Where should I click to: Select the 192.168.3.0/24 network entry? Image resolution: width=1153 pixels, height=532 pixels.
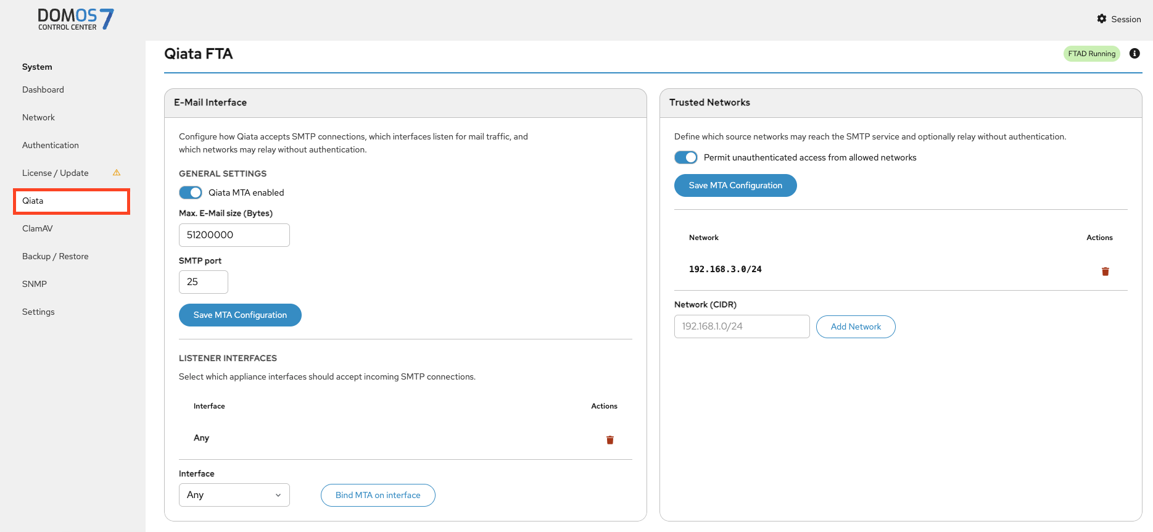point(725,269)
